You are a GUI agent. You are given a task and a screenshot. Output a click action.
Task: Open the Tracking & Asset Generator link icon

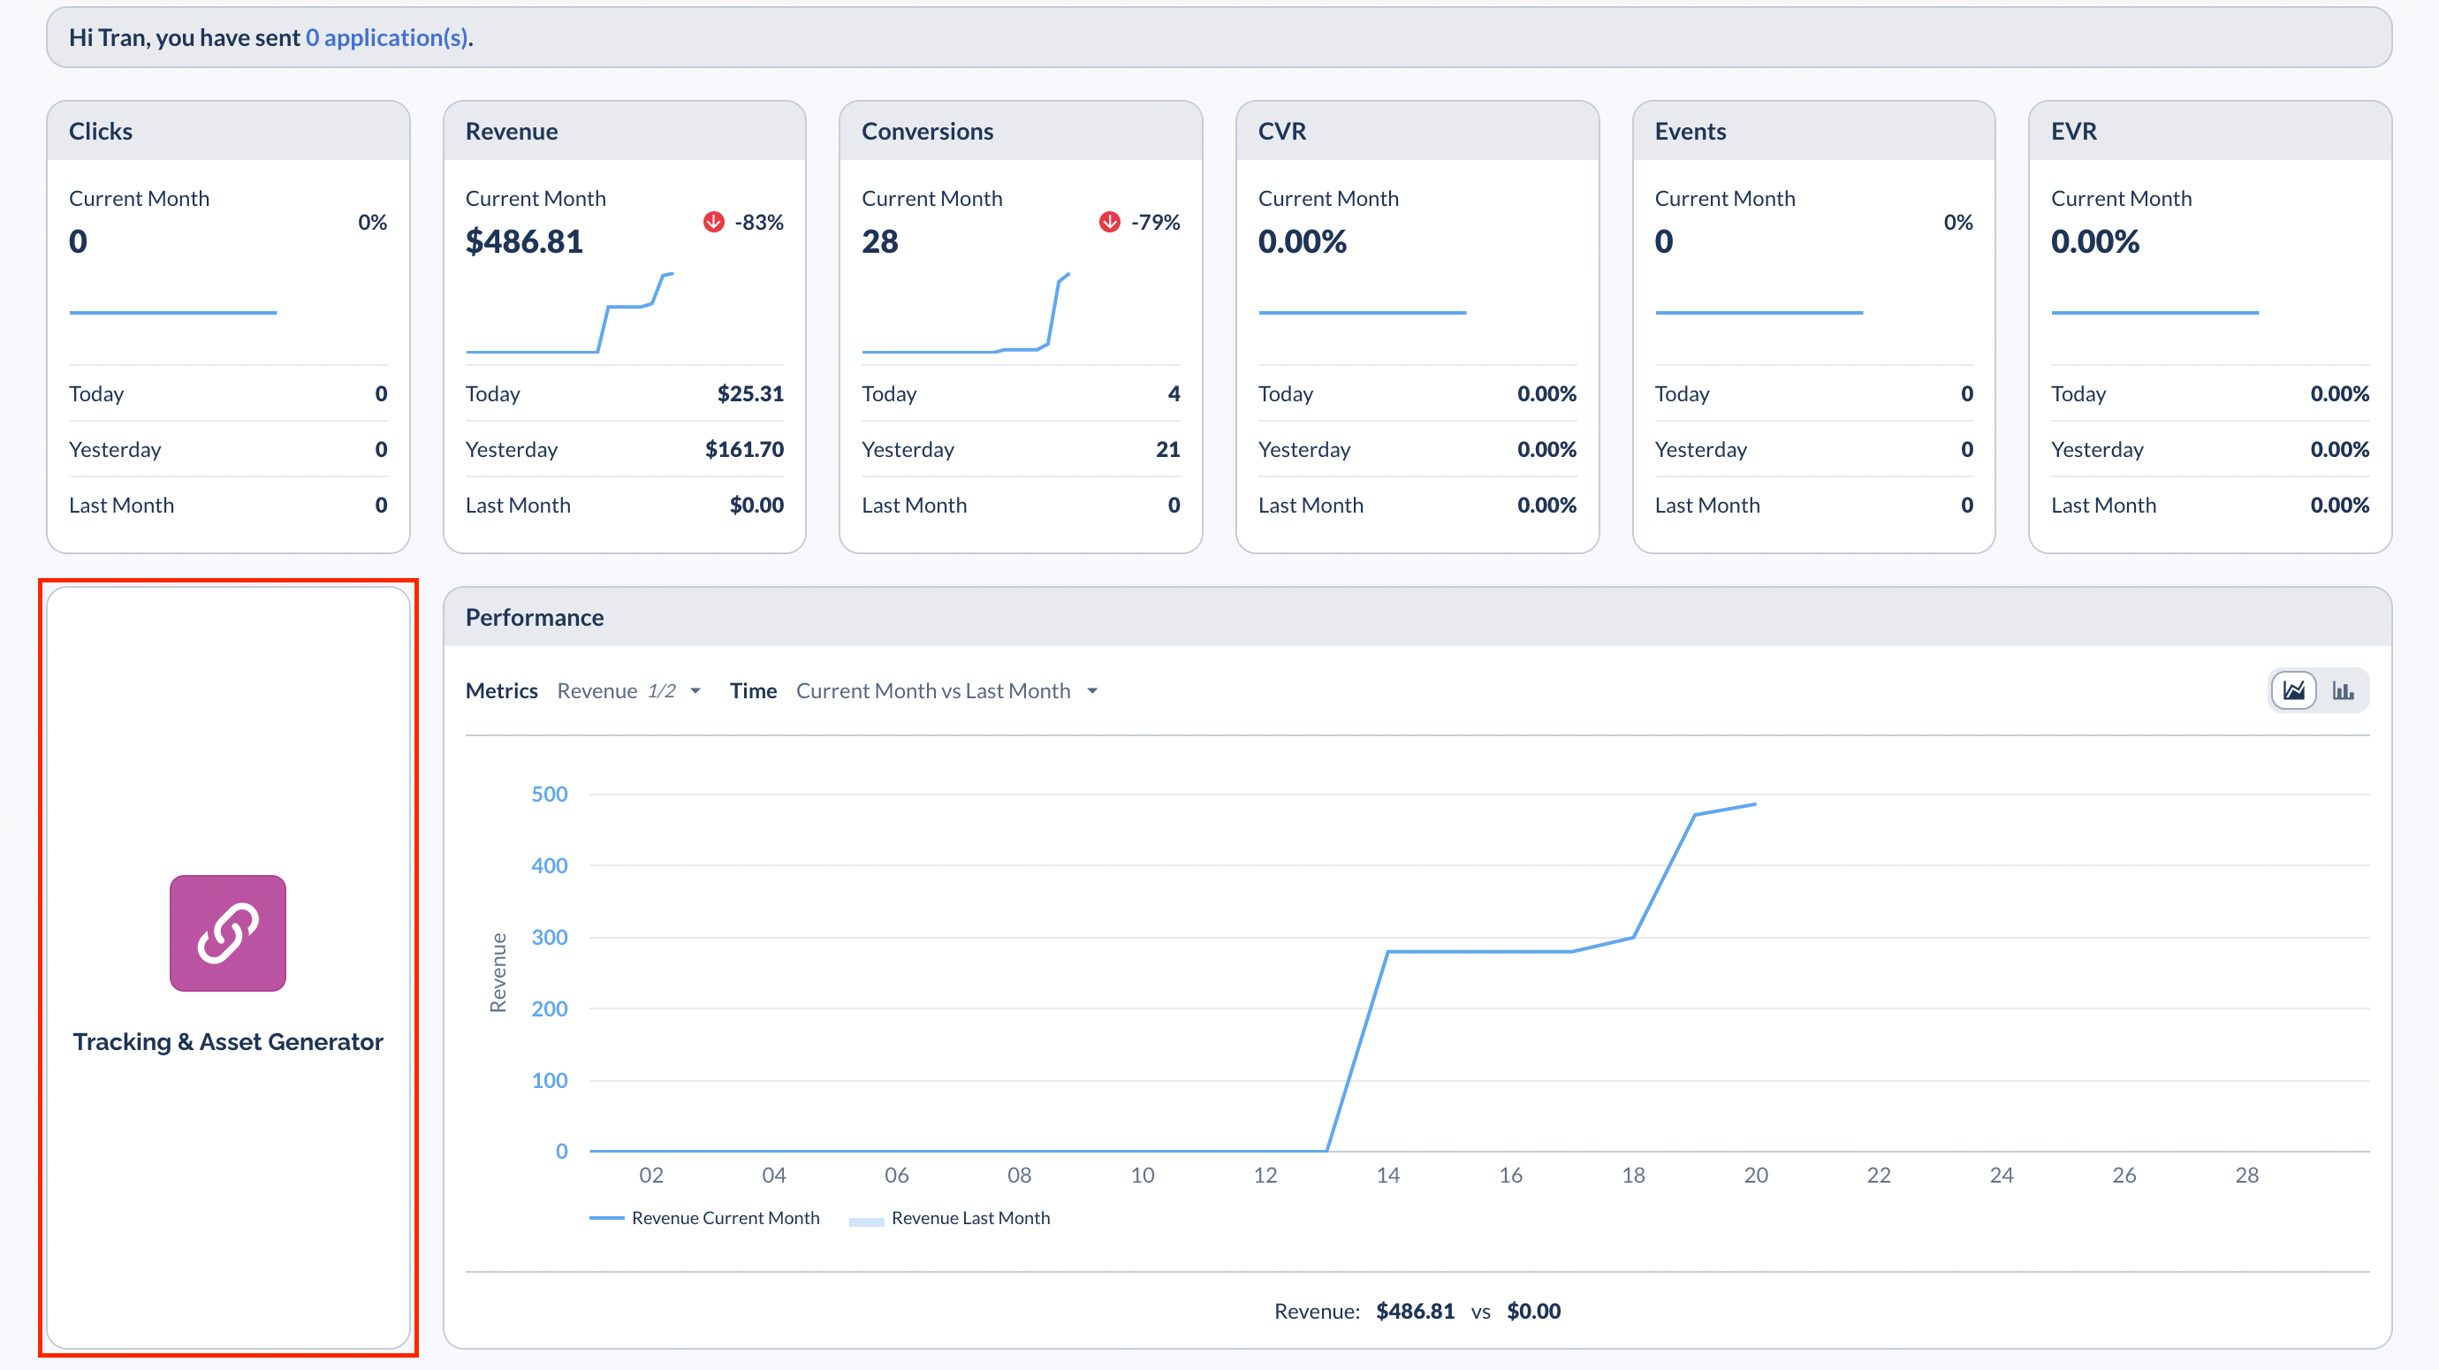coord(227,932)
